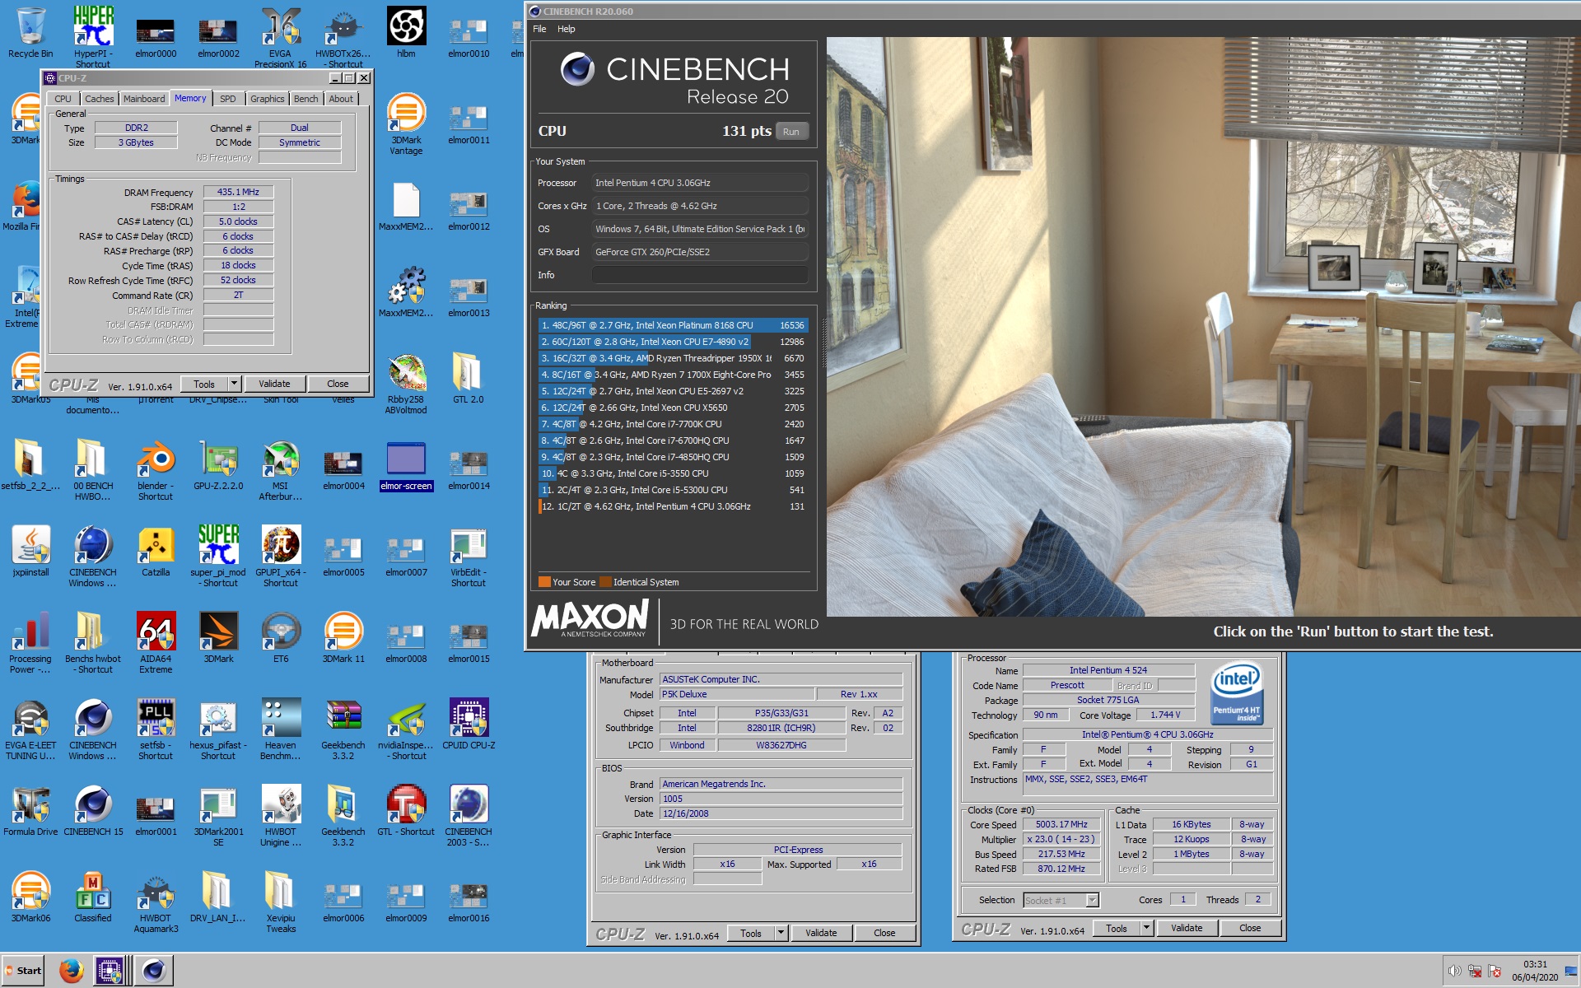Launch MSI Afterburner icon
This screenshot has width=1581, height=988.
pos(281,471)
